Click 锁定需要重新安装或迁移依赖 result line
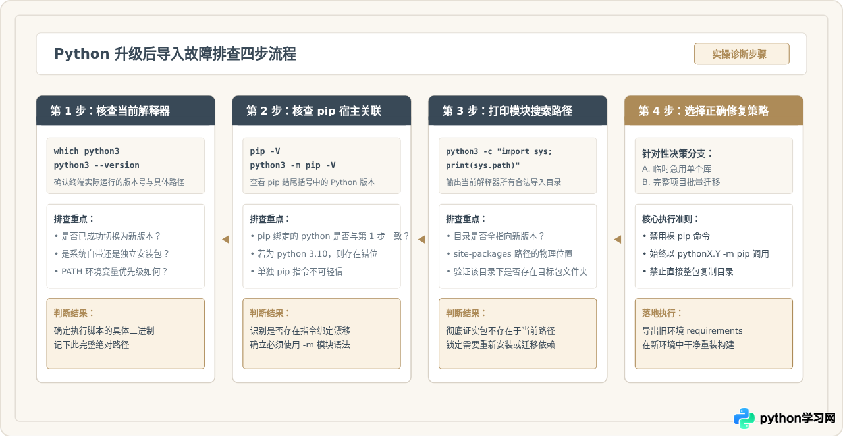Screen dimensions: 843x437 pos(501,344)
